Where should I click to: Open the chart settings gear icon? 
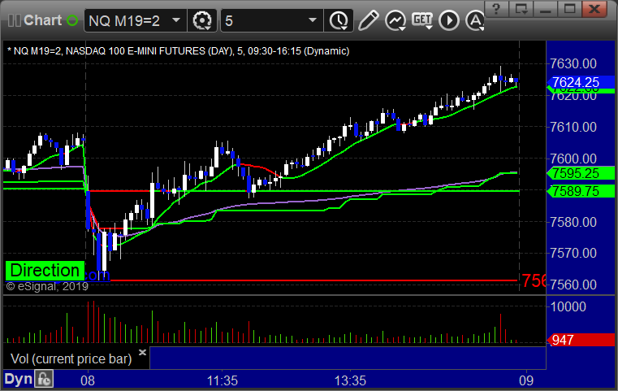[x=202, y=20]
